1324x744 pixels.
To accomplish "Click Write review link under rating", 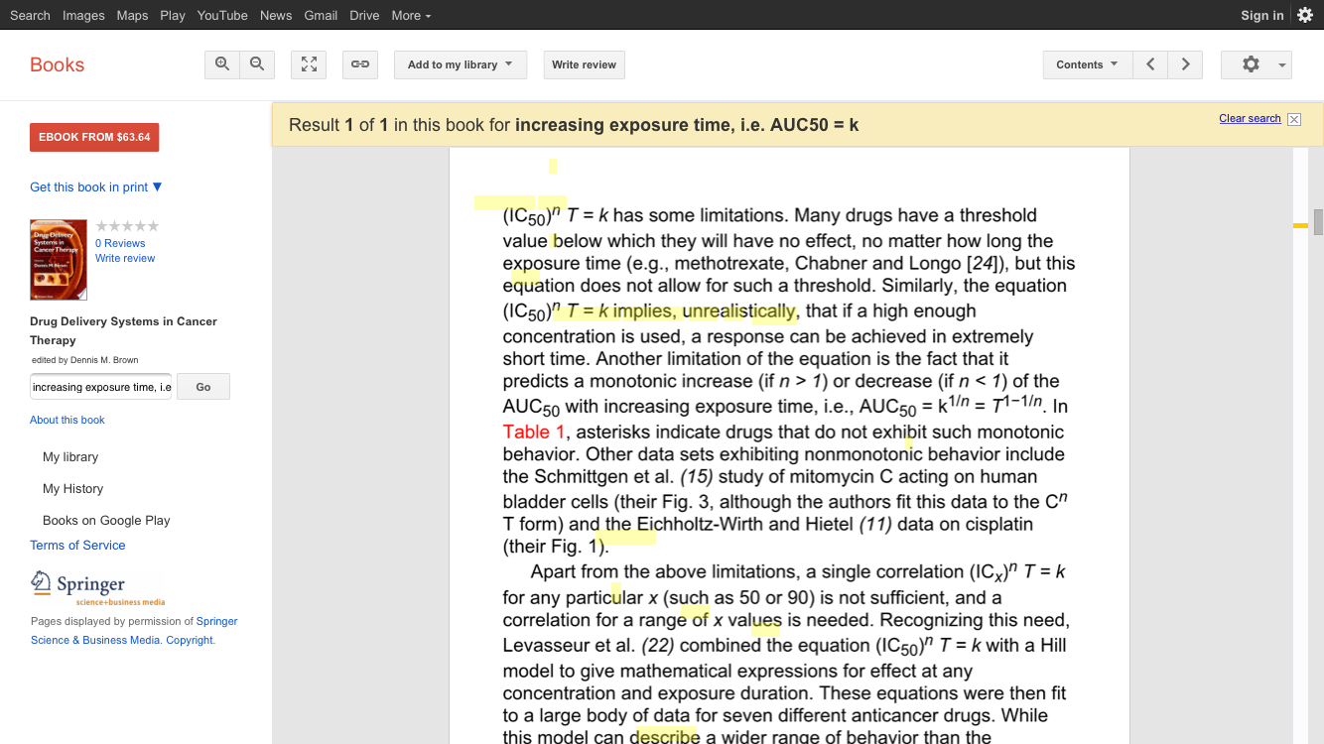I will coord(125,258).
